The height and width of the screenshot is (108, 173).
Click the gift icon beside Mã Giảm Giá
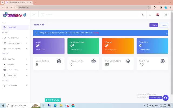[x=5, y=70]
